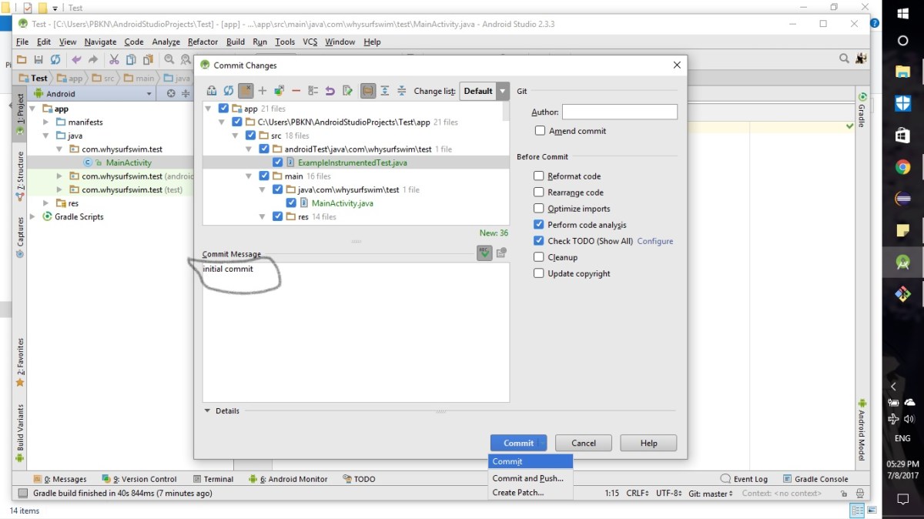Click Chrome icon in Windows taskbar
Screen dimensions: 924x519
pyautogui.click(x=902, y=166)
